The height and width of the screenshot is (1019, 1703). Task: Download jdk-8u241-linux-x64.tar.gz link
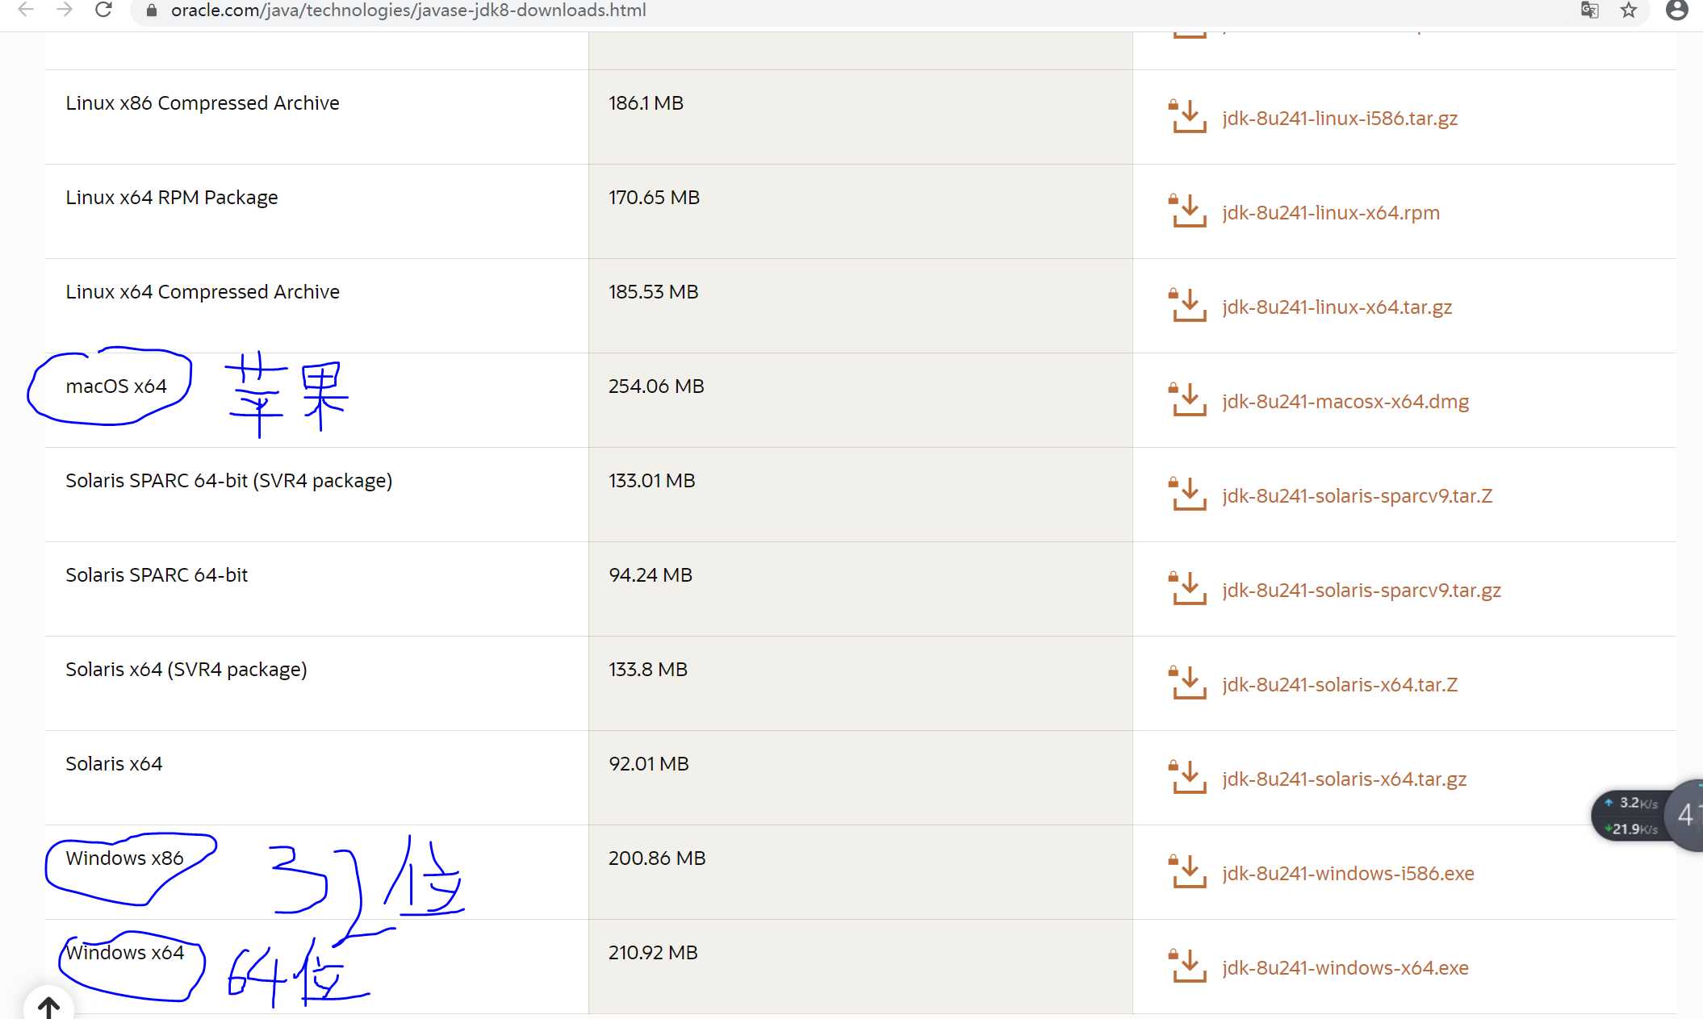(x=1337, y=307)
